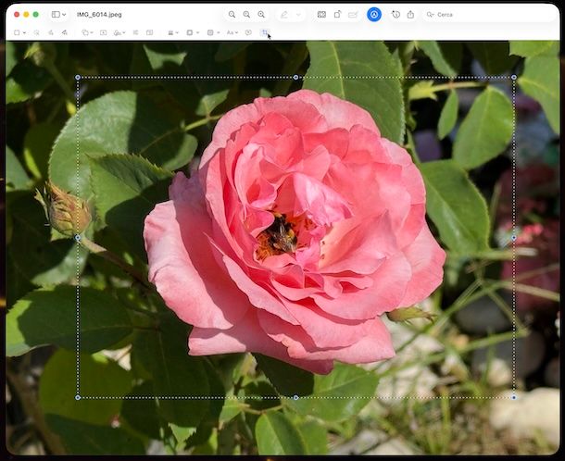Click the bottom-right selection corner handle
The height and width of the screenshot is (461, 565).
point(514,398)
